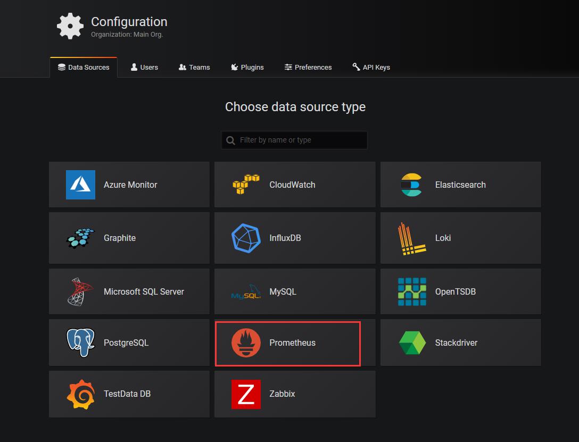This screenshot has width=579, height=442.
Task: Click the search magnifier icon
Action: [x=230, y=140]
